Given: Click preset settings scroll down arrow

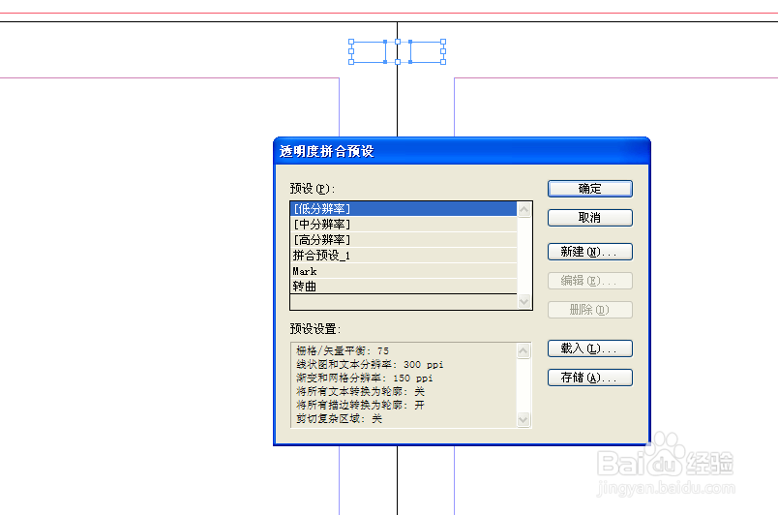Looking at the screenshot, I should pyautogui.click(x=523, y=420).
